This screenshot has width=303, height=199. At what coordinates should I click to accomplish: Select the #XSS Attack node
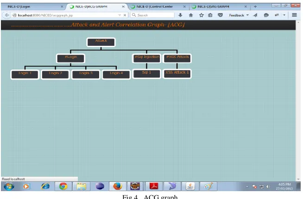click(x=177, y=58)
